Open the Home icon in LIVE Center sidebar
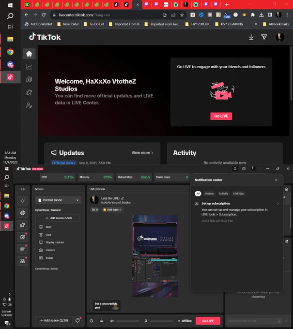 tap(29, 54)
